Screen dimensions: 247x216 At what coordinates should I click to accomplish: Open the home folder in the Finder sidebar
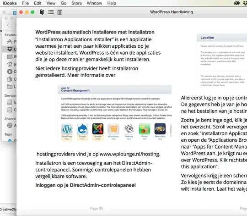pos(10,64)
